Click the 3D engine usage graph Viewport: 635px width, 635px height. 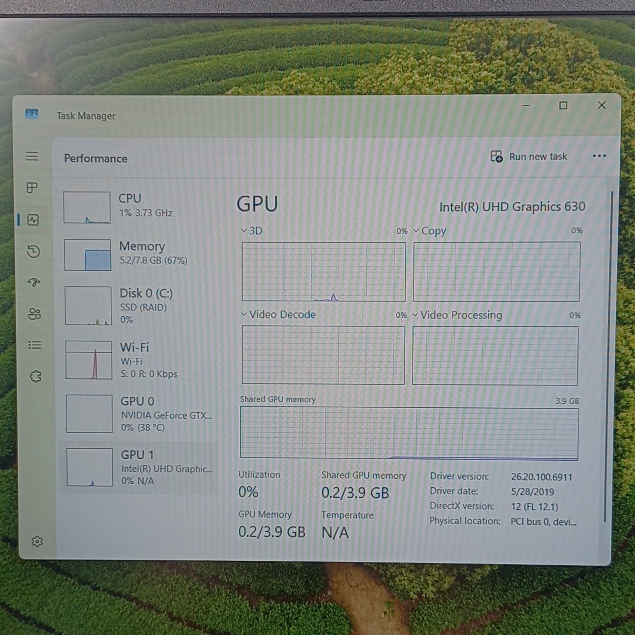click(x=323, y=272)
